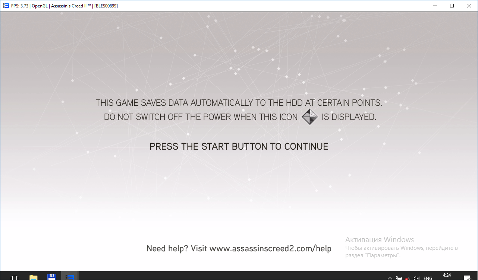Open Task View on the taskbar

pyautogui.click(x=15, y=277)
